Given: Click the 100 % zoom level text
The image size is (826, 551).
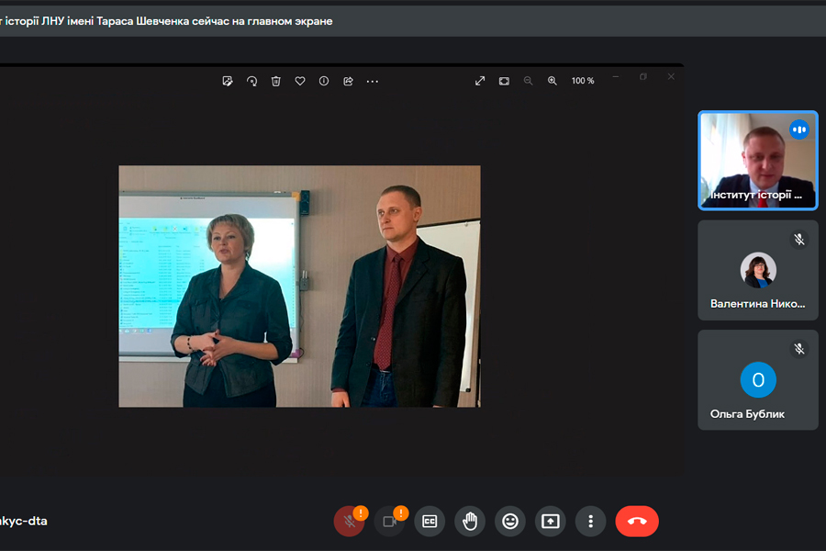Looking at the screenshot, I should [x=583, y=81].
